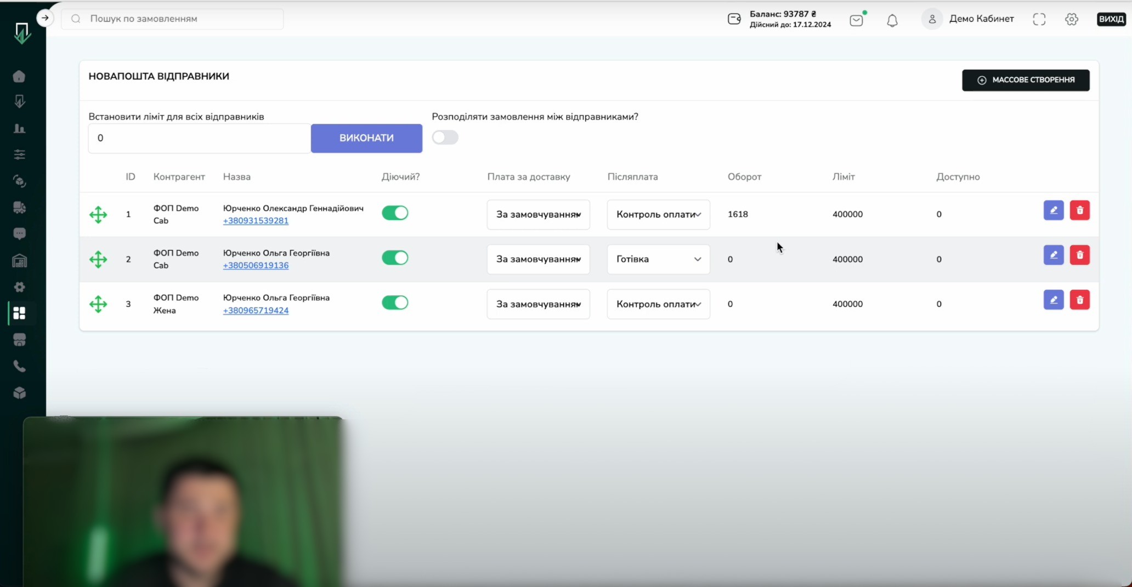The height and width of the screenshot is (587, 1132).
Task: Open phone link +380506919136
Action: (256, 265)
